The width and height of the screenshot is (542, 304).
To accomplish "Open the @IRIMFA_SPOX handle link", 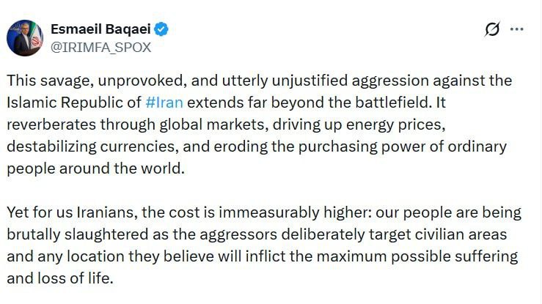I will [100, 46].
